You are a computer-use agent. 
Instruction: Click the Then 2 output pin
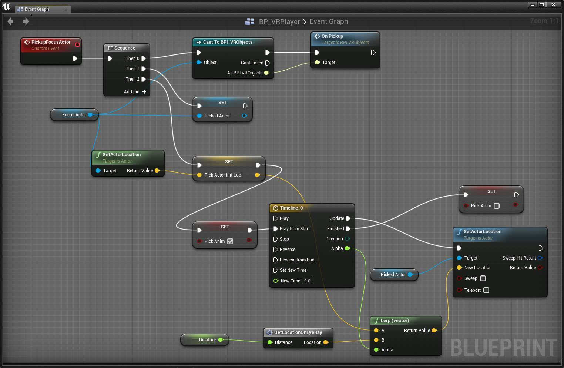(144, 79)
